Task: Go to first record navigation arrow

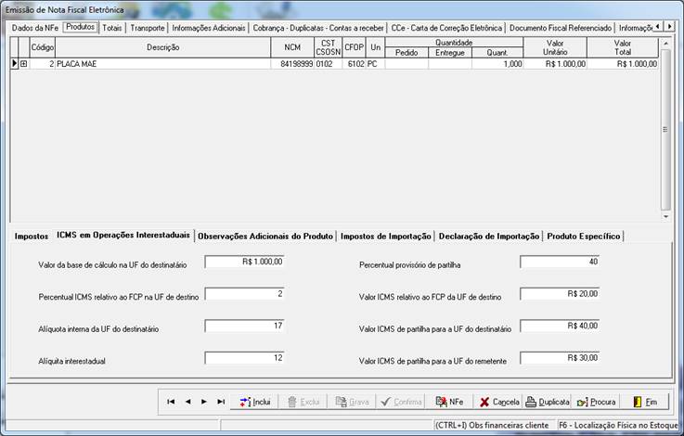Action: pos(171,402)
